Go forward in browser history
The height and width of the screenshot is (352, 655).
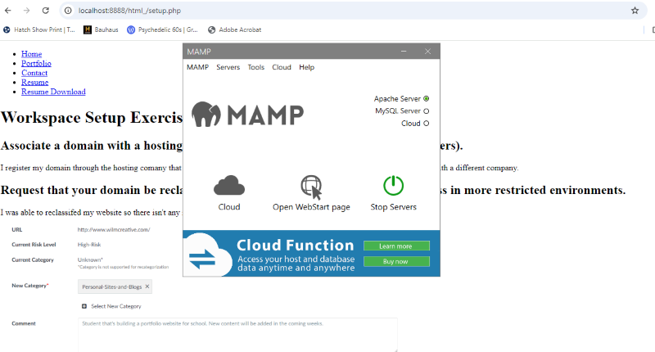27,11
